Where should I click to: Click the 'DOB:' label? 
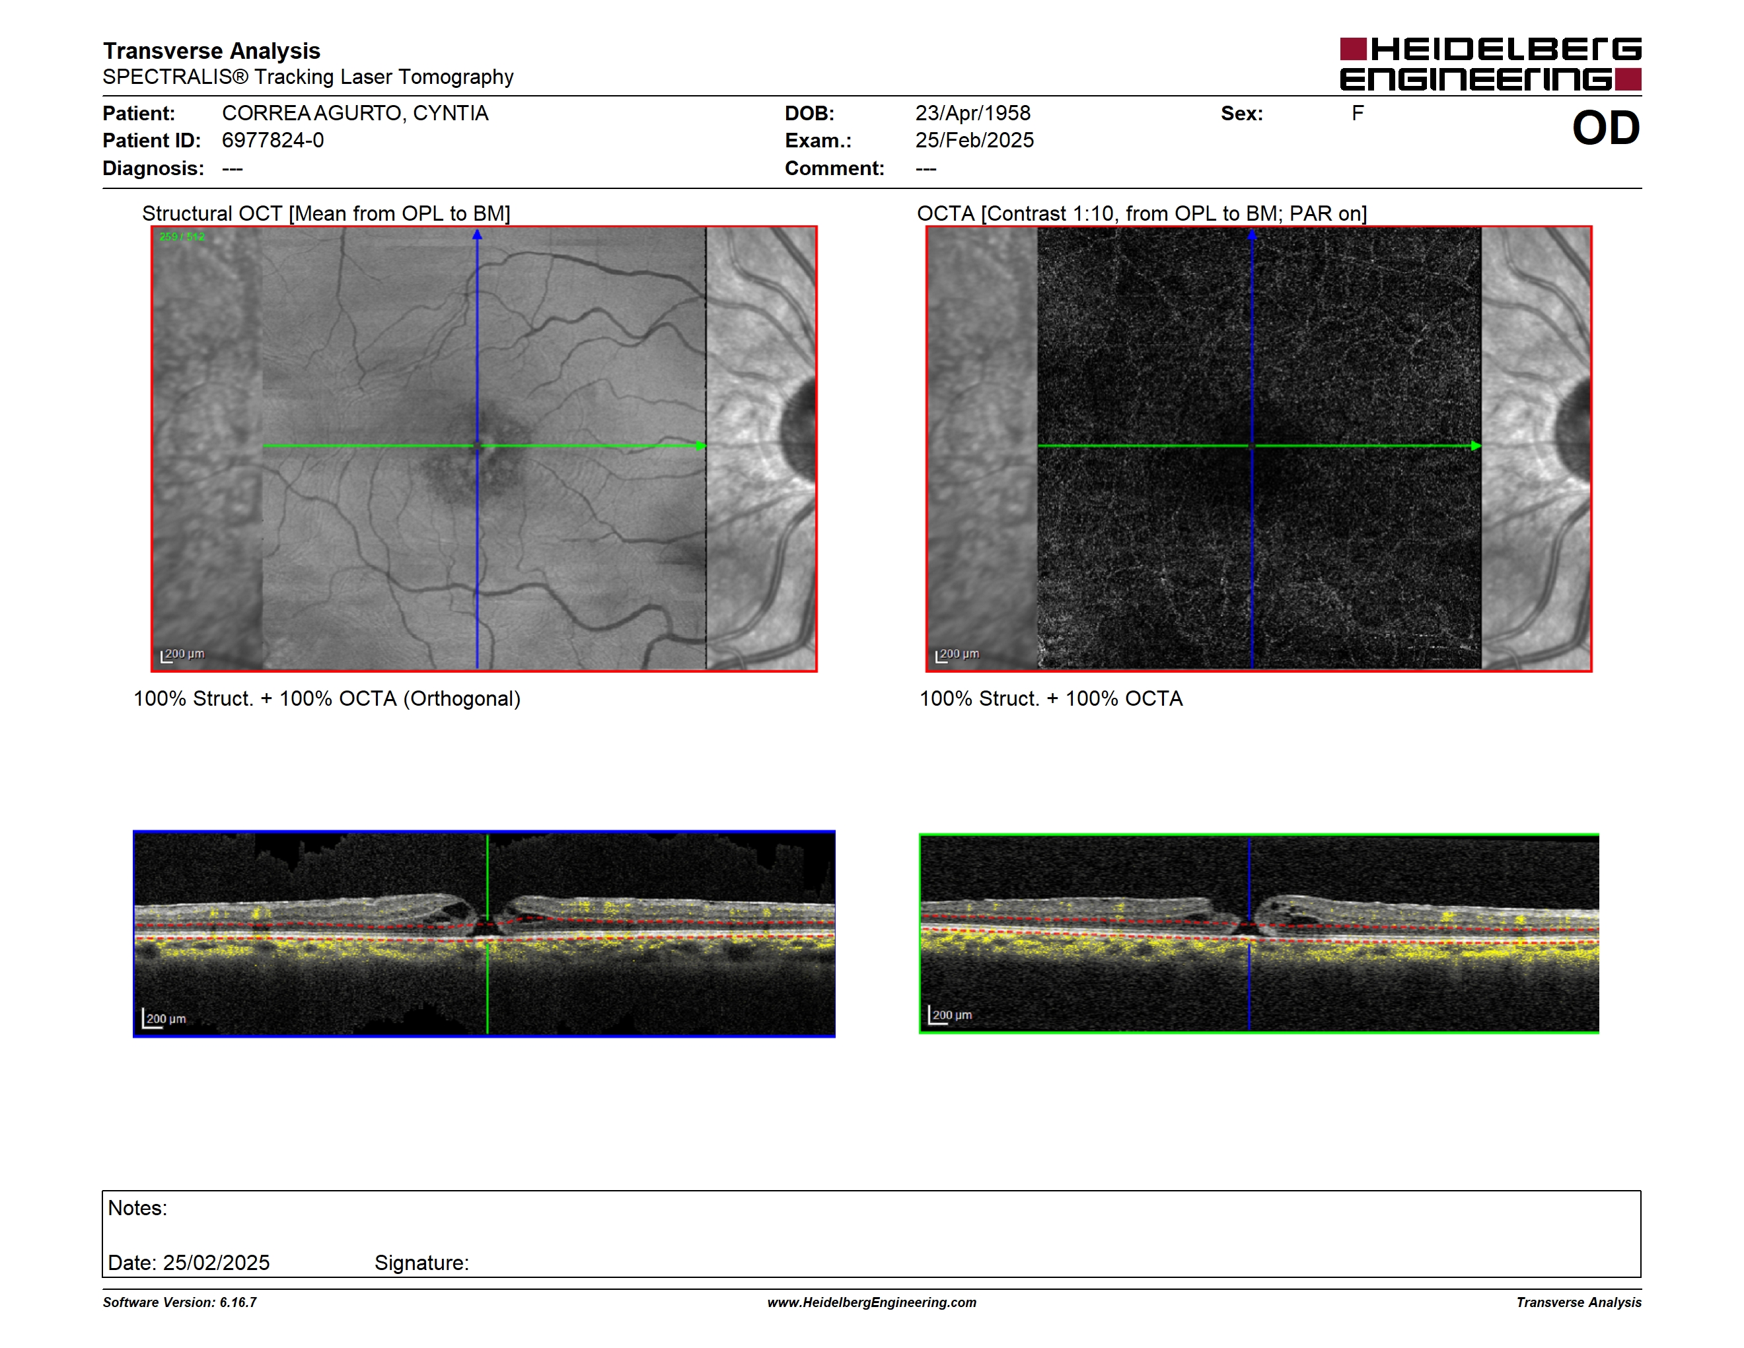810,114
